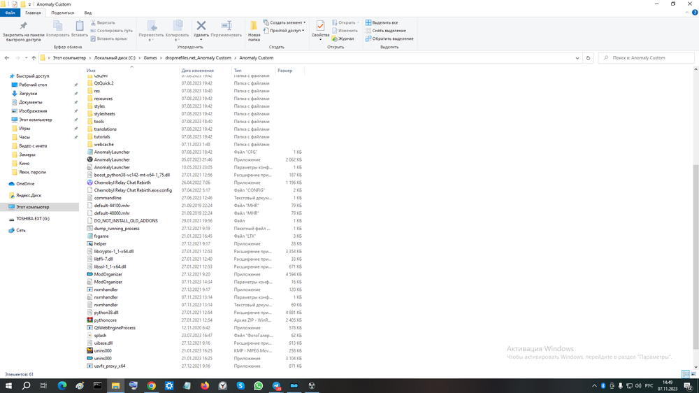Switch to the large thumbnails view toggle

coord(693,375)
